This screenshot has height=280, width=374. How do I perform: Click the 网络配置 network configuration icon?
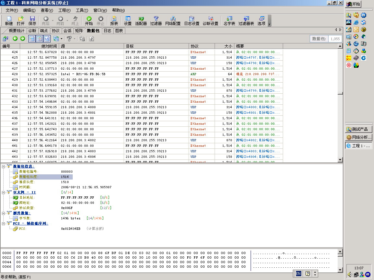click(173, 21)
